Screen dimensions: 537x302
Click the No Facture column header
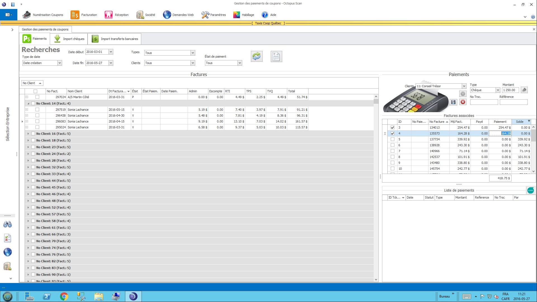click(439, 122)
